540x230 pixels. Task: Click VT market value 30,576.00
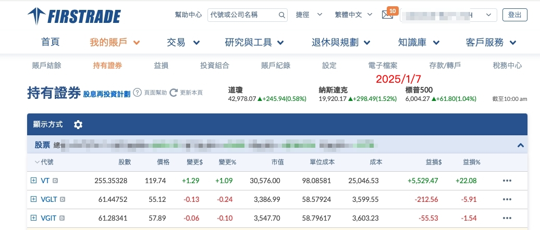[x=265, y=181]
